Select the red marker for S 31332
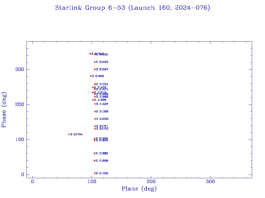The height and width of the screenshot is (198, 265). 95,173
